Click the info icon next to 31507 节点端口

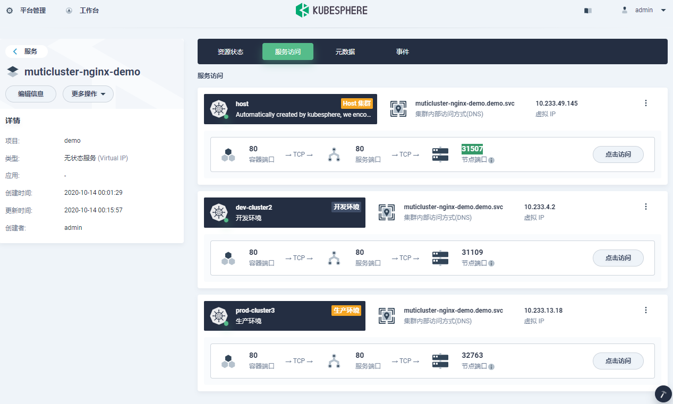[491, 160]
